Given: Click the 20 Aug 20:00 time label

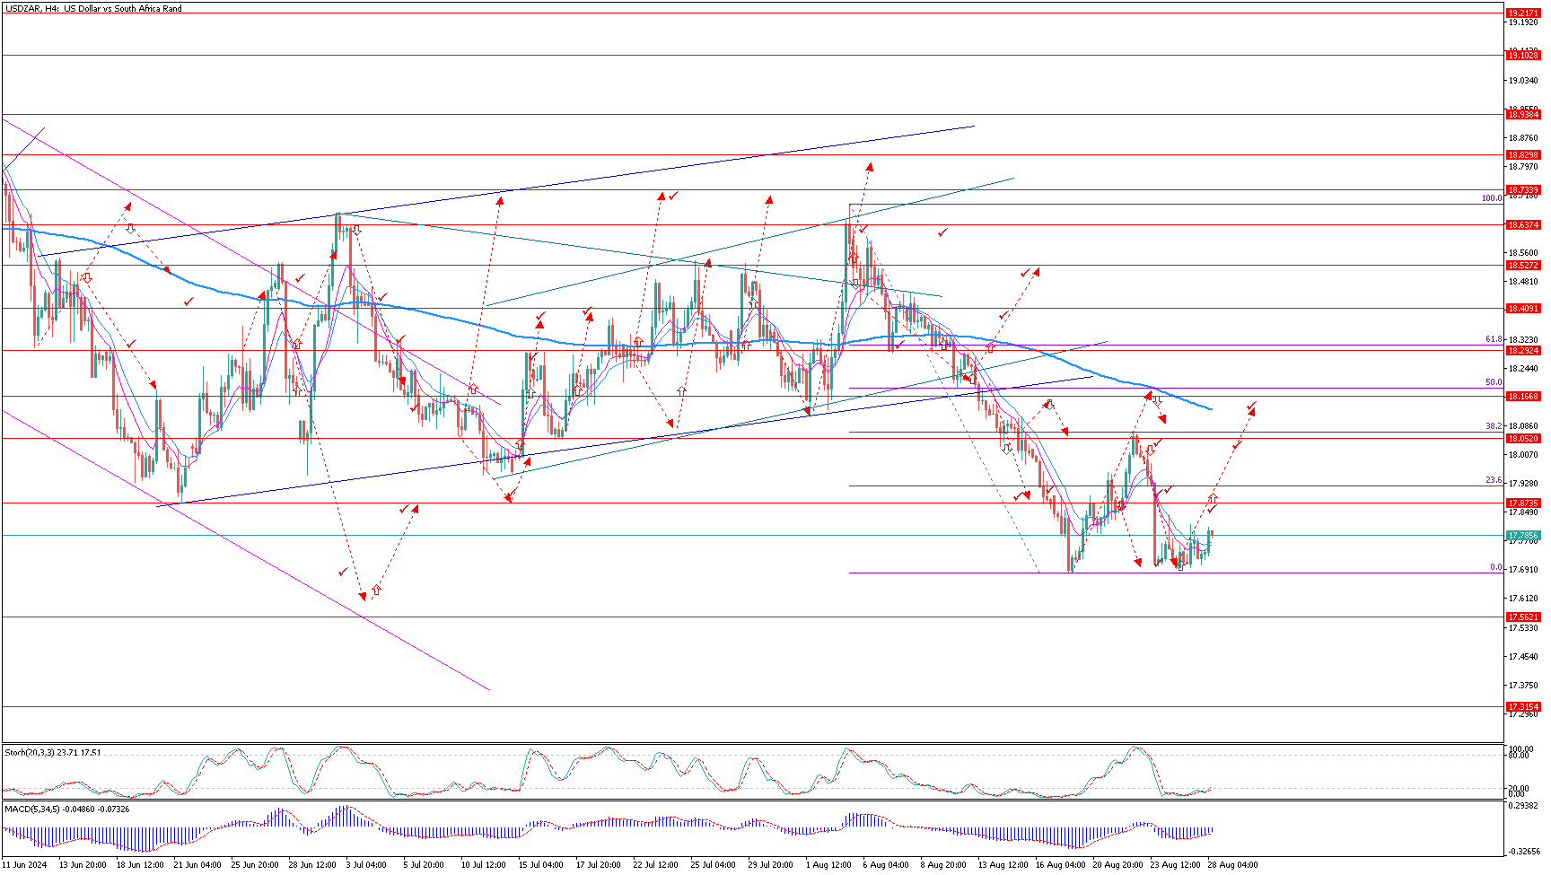Looking at the screenshot, I should 1118,865.
